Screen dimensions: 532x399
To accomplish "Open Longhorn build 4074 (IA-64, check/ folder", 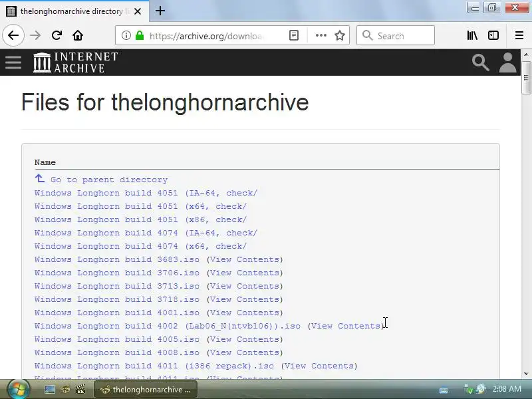I will pyautogui.click(x=146, y=233).
